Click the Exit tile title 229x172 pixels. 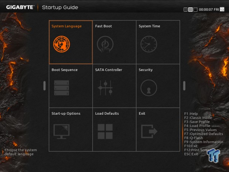(142, 113)
